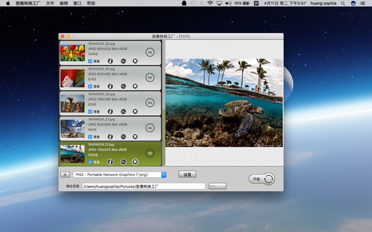372x232 pixels.
Task: Click the plus button to add images
Action: [65, 174]
